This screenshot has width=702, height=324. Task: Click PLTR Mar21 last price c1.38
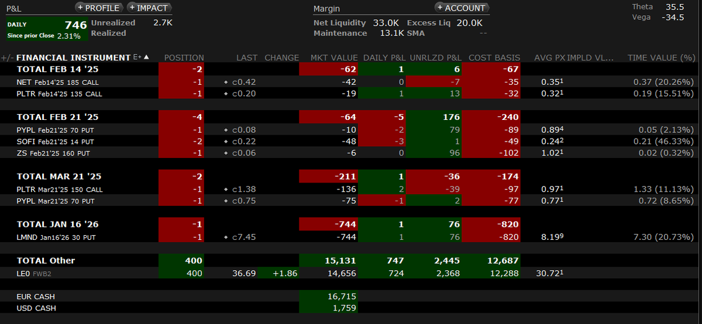point(243,189)
